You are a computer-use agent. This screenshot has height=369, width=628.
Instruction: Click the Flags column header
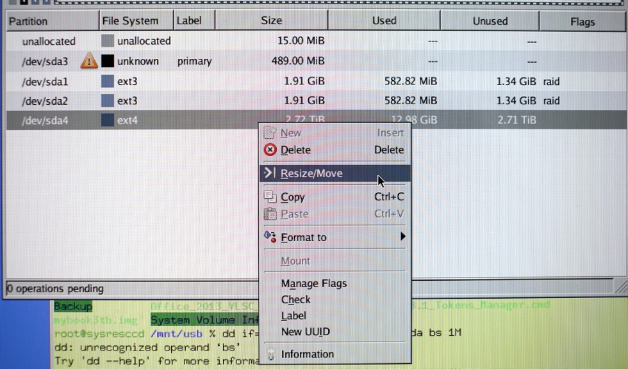tap(582, 22)
